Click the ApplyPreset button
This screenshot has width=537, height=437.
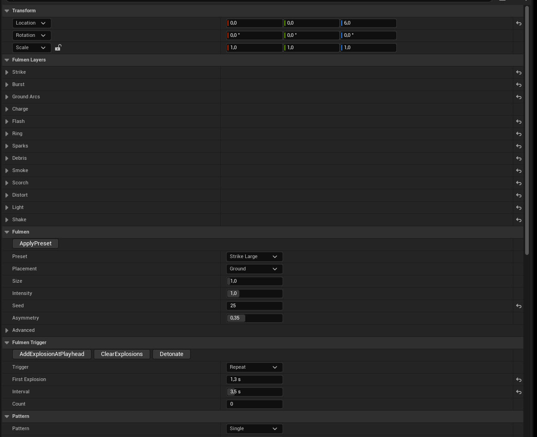coord(35,244)
